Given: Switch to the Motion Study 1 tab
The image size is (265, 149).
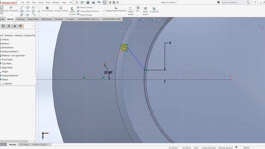Looking at the screenshot, I should coord(40,144).
